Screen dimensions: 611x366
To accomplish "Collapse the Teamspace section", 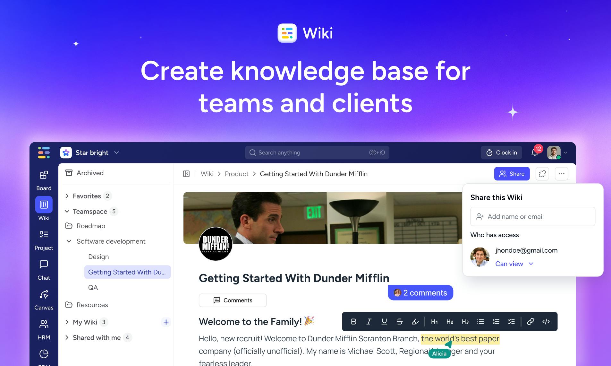I will pos(67,211).
